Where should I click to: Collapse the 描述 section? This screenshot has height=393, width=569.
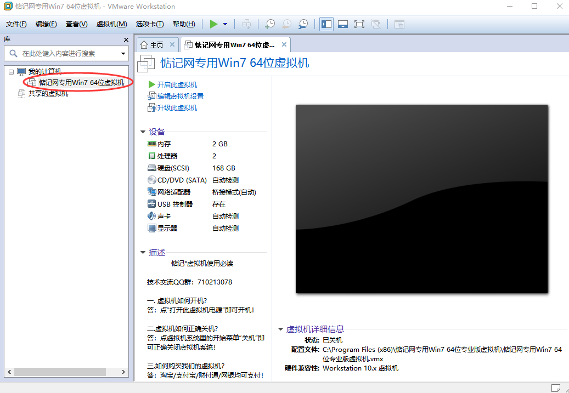[x=143, y=253]
